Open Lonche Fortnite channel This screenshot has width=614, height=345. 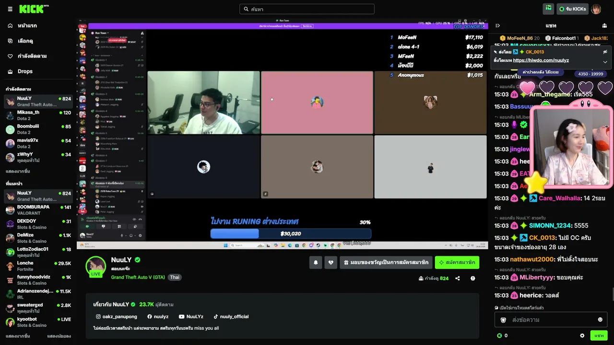(x=38, y=266)
